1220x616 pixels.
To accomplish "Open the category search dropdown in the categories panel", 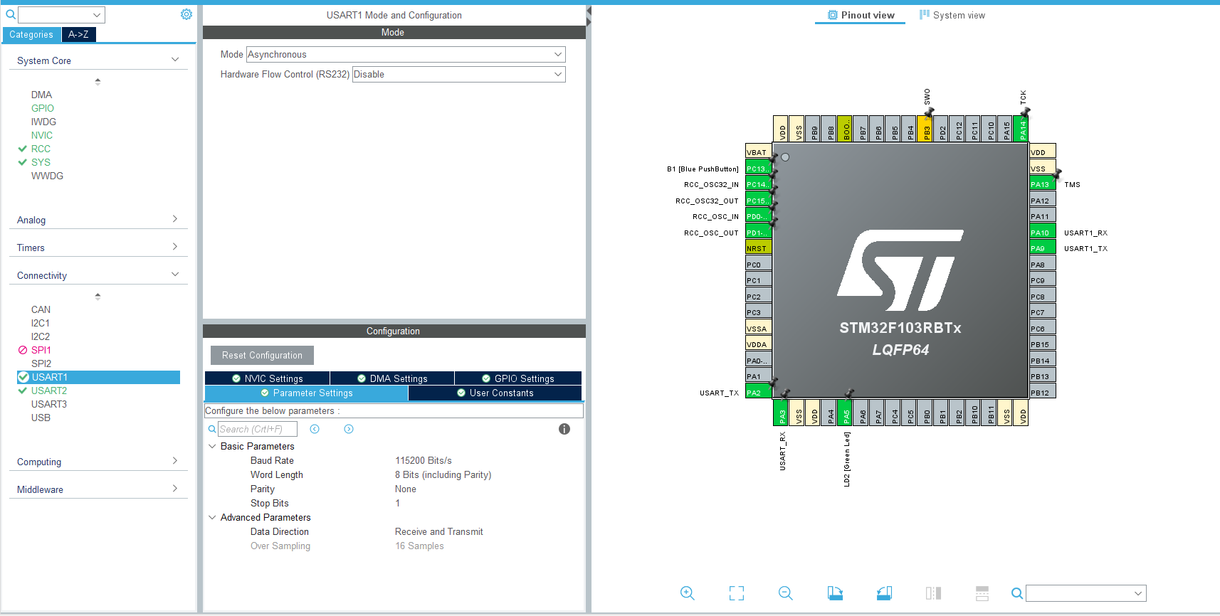I will [96, 15].
